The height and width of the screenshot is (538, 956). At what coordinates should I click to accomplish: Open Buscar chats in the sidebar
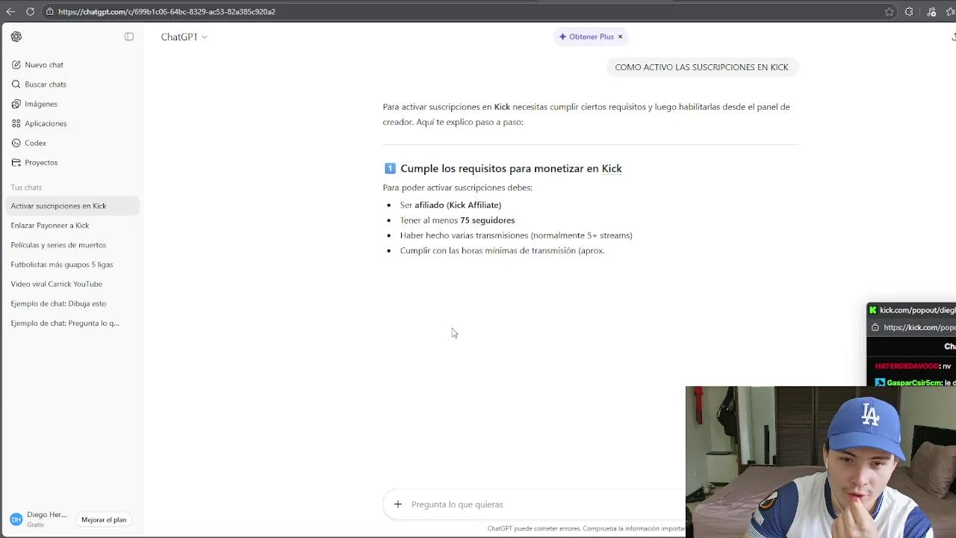pos(71,84)
